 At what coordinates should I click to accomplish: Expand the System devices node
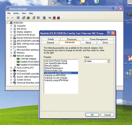coord(11,80)
